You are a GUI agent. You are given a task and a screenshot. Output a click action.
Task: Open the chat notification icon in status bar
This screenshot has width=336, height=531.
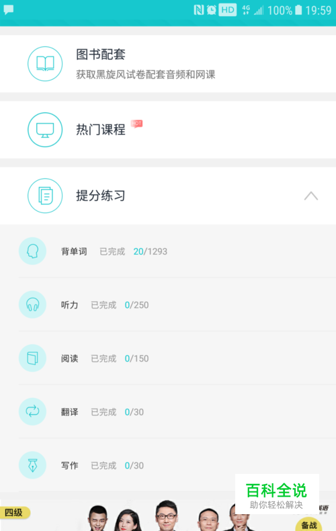9,10
